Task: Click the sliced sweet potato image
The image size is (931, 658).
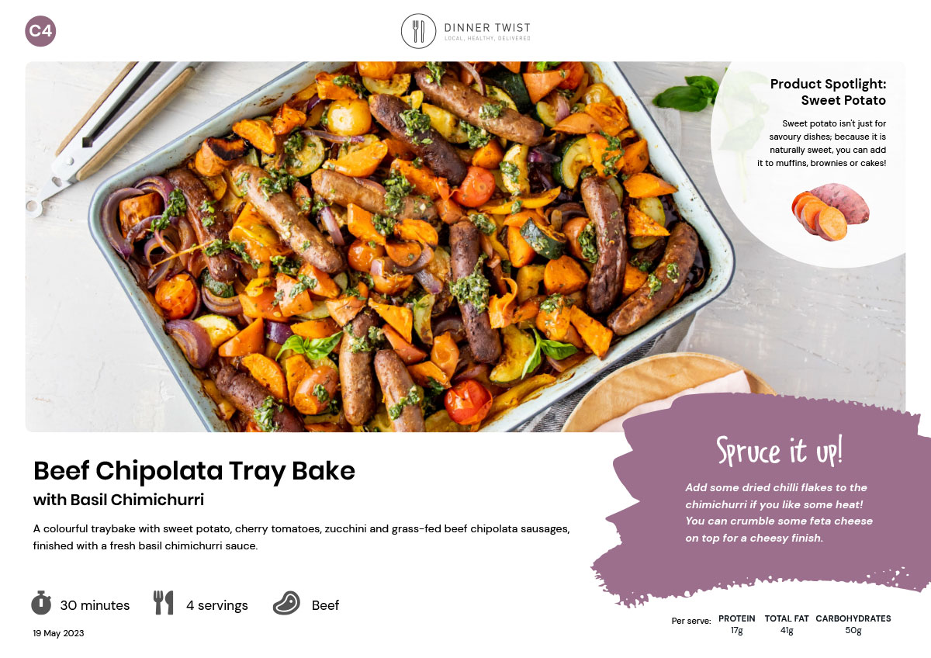Action: click(x=831, y=212)
